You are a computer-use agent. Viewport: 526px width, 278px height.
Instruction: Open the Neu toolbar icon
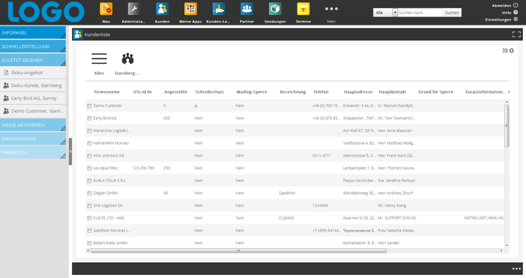pos(106,9)
